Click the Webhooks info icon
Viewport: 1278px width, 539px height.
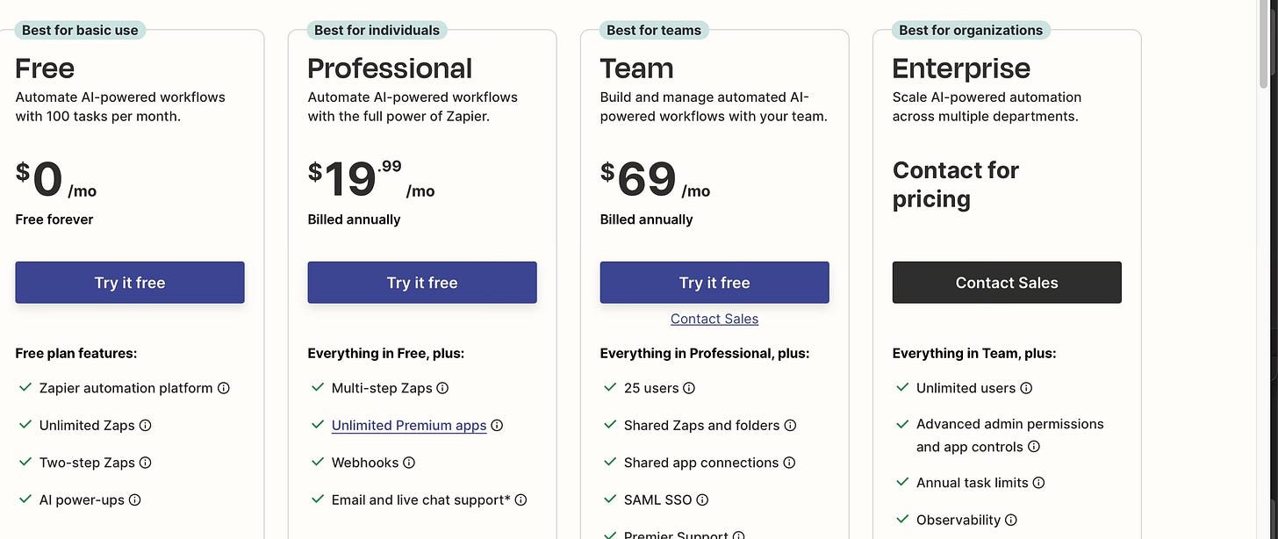[410, 462]
